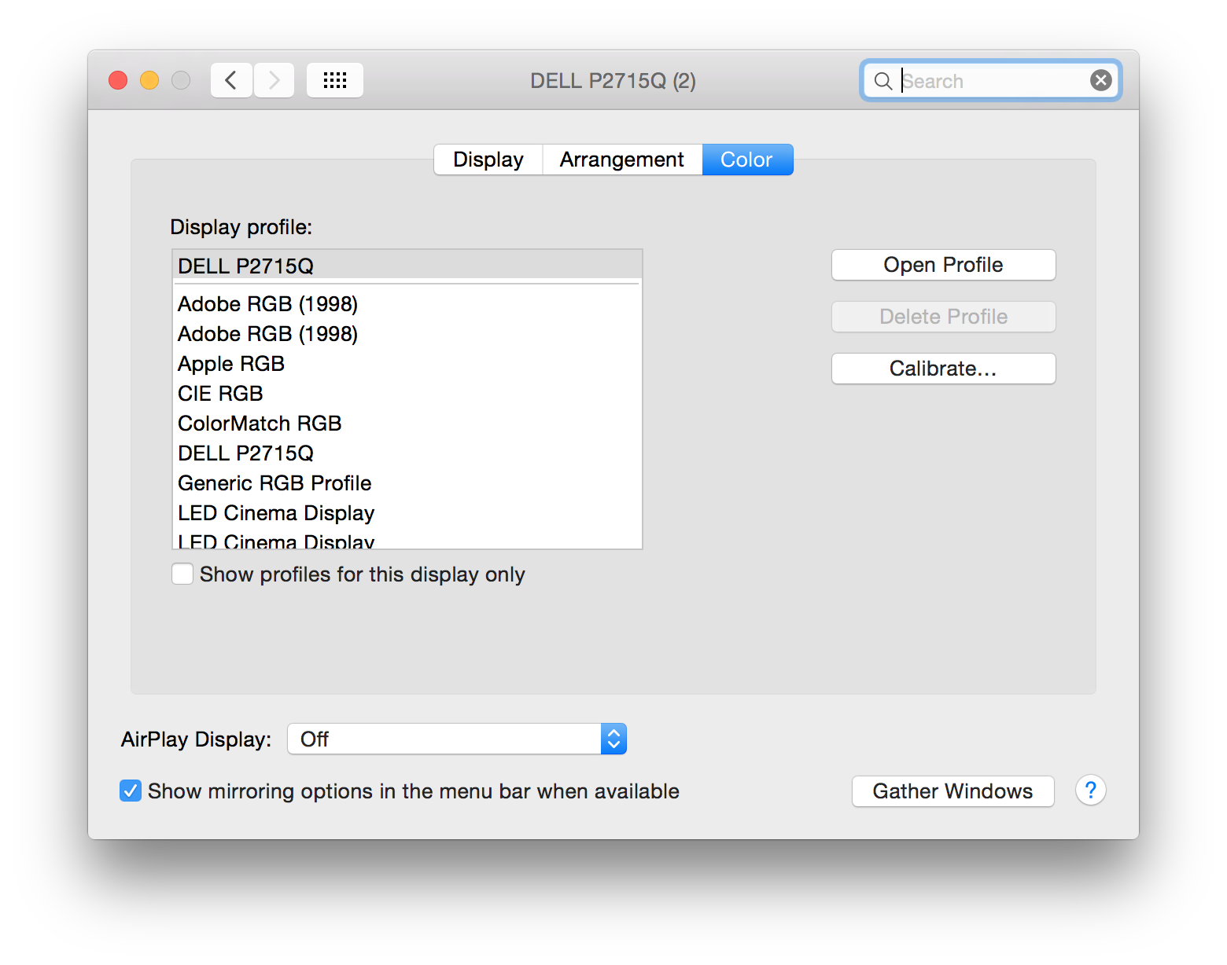The image size is (1227, 965).
Task: Select the ColorMatch RGB profile
Action: coord(407,424)
